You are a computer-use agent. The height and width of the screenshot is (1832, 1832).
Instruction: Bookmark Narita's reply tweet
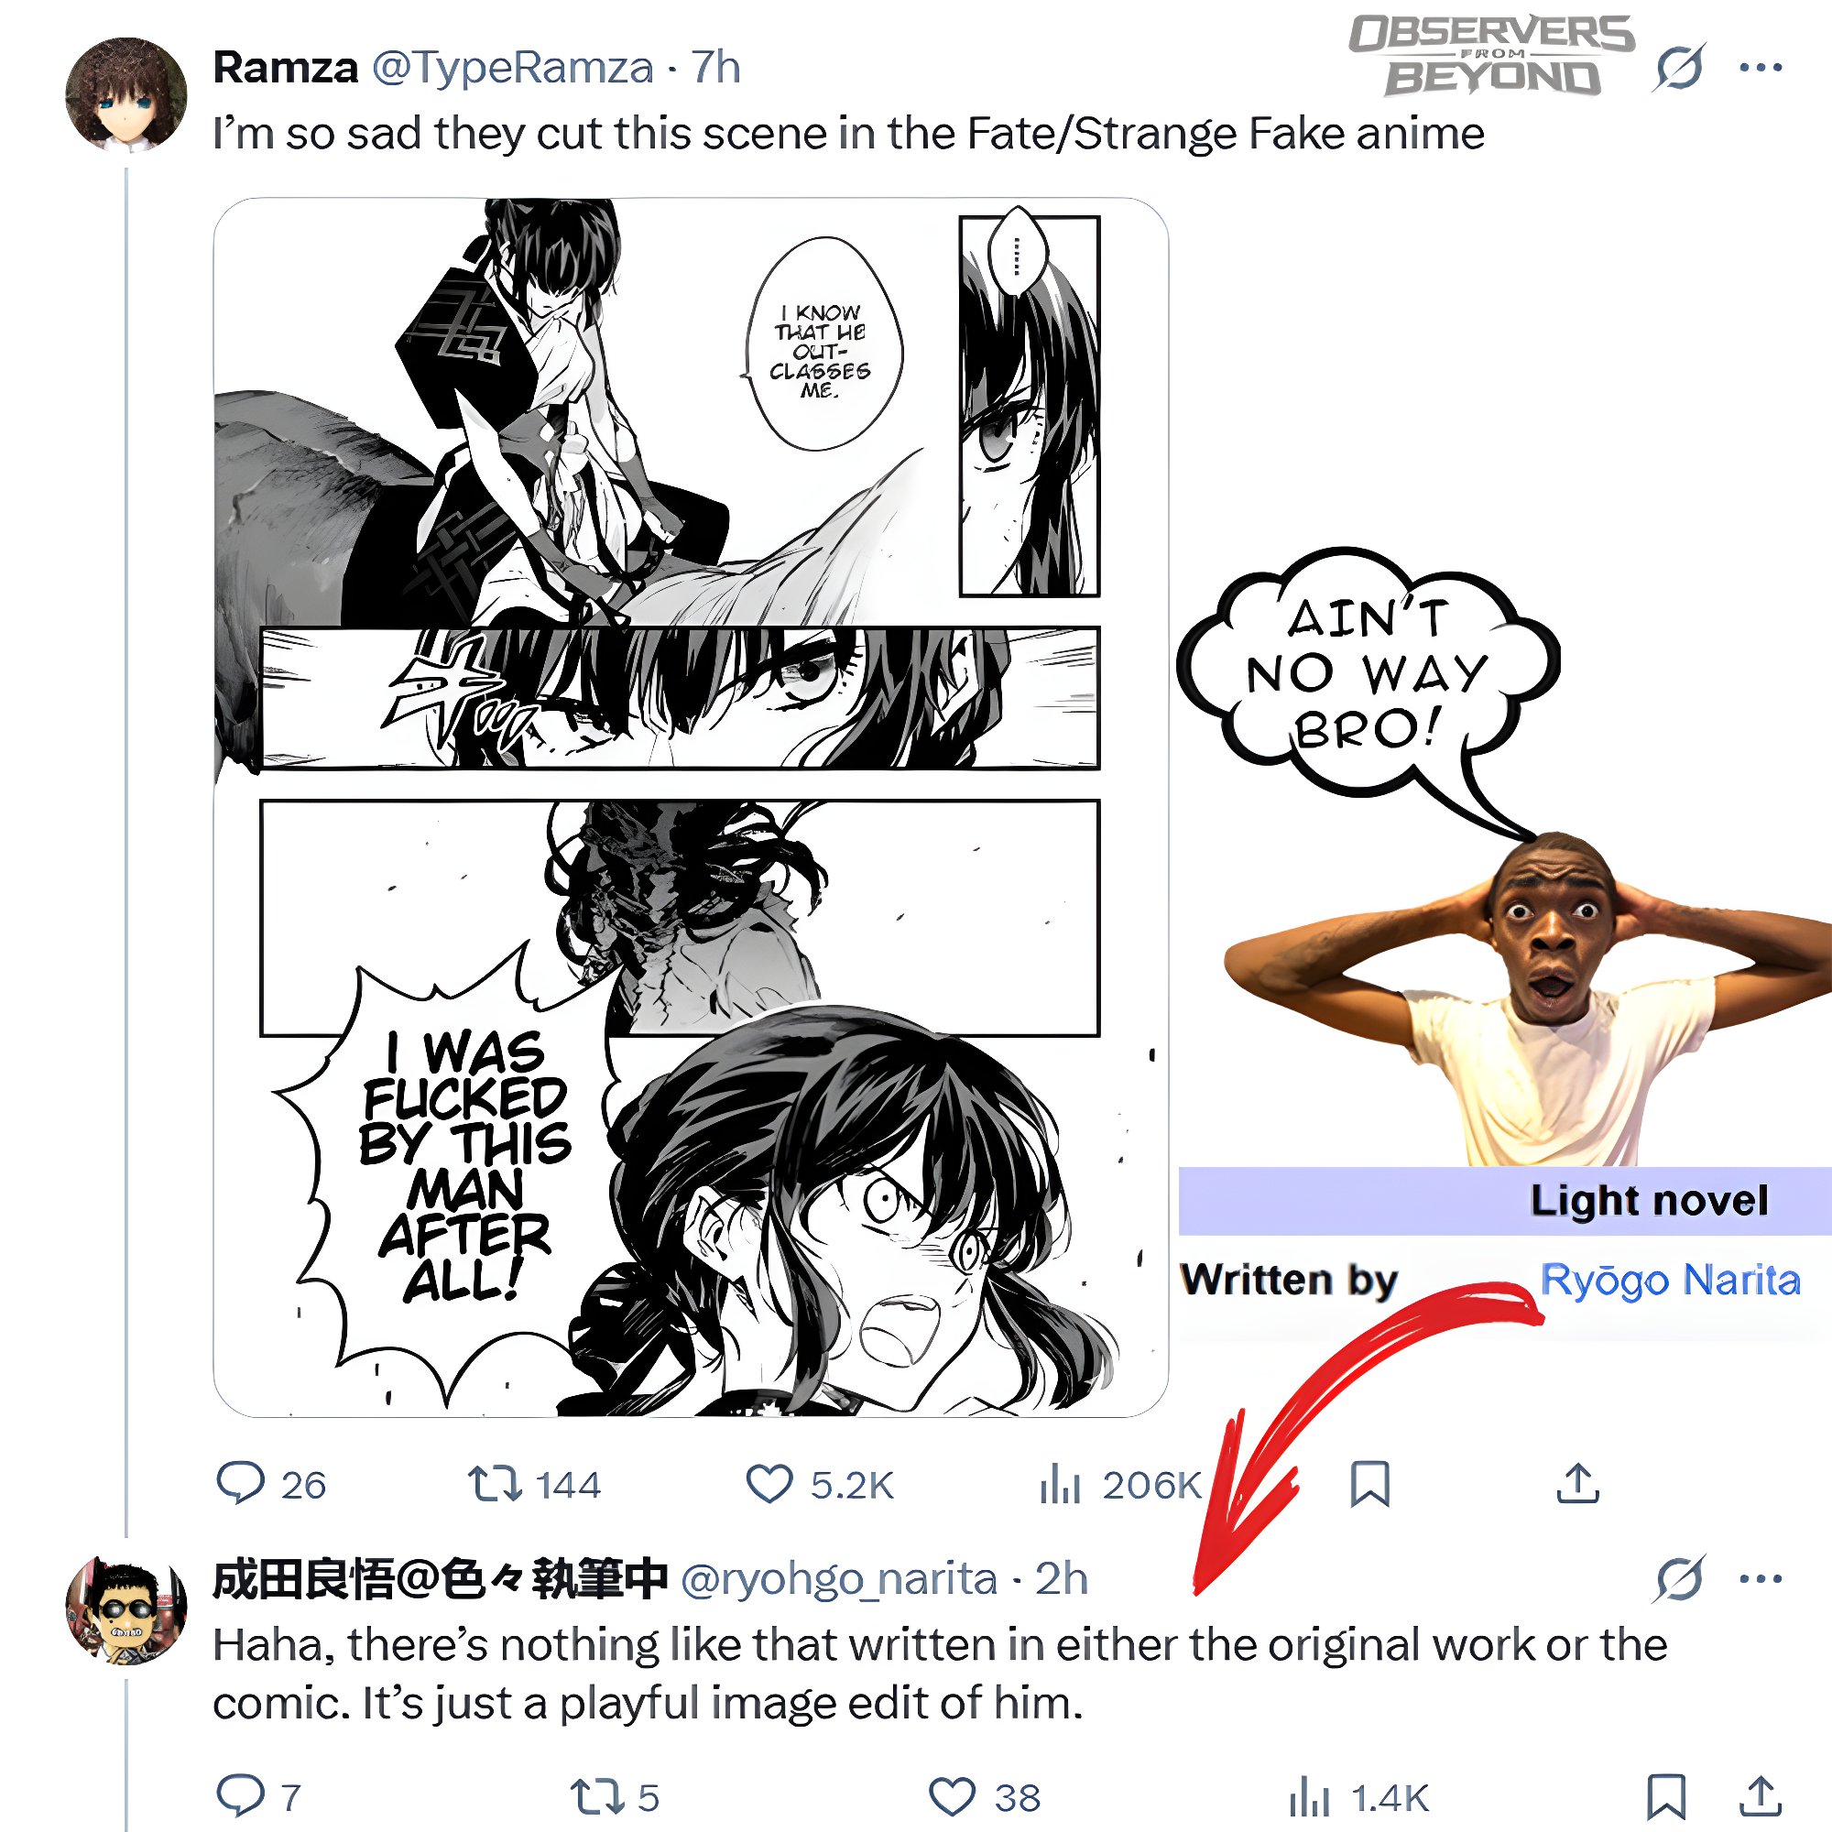1666,1797
